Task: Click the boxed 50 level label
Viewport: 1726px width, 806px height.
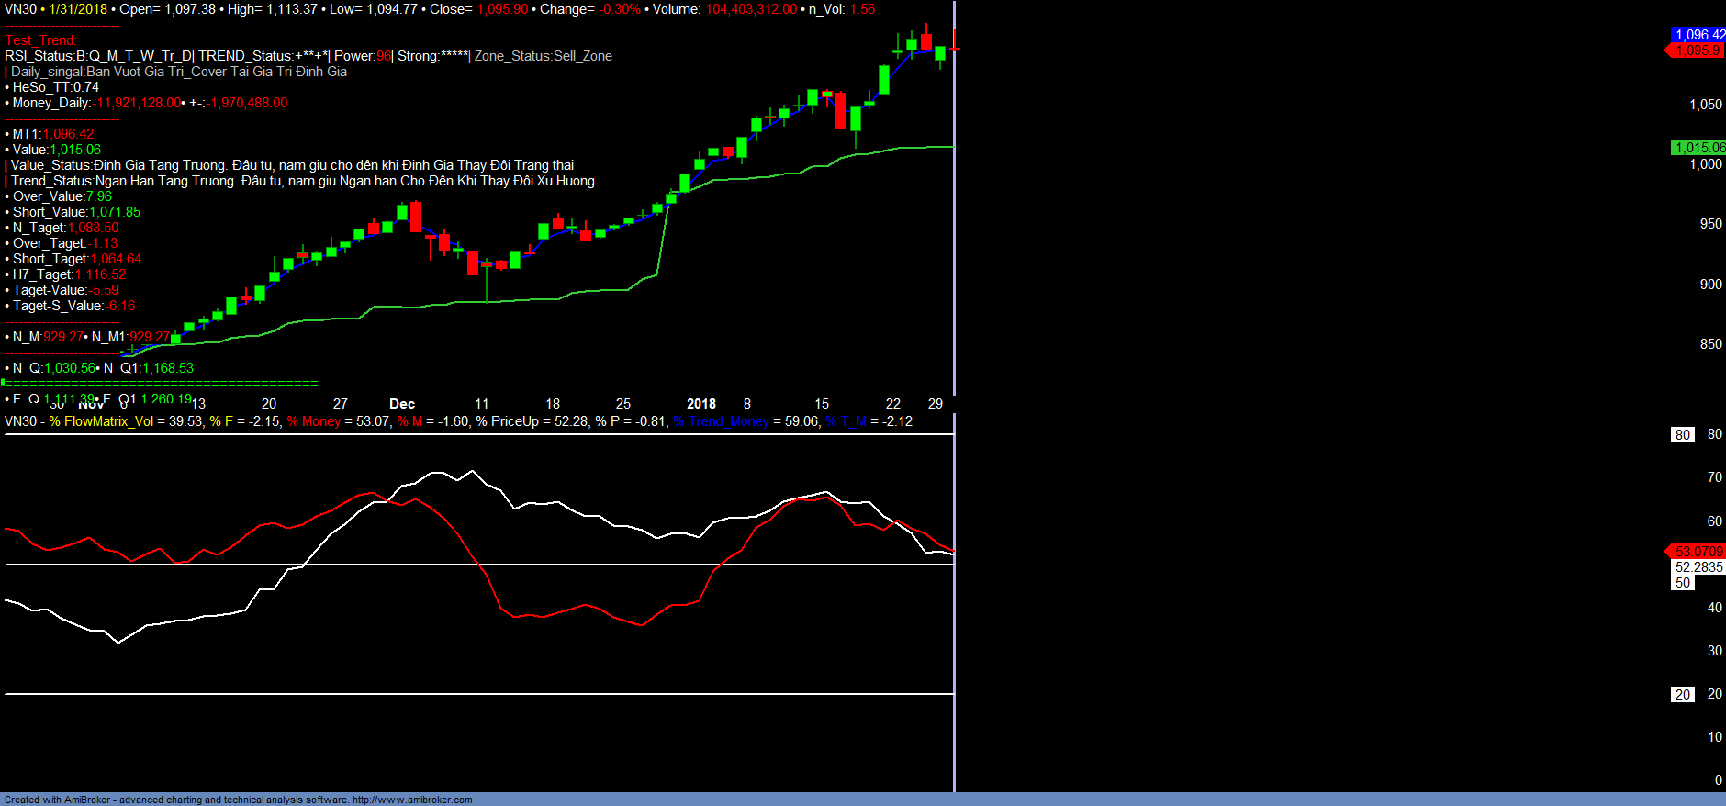Action: click(x=1682, y=583)
